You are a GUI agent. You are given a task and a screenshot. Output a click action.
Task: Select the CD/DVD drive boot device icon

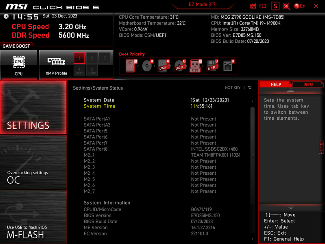pos(147,66)
